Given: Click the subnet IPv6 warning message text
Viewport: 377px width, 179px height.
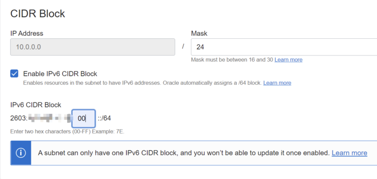Looking at the screenshot, I should click(183, 153).
